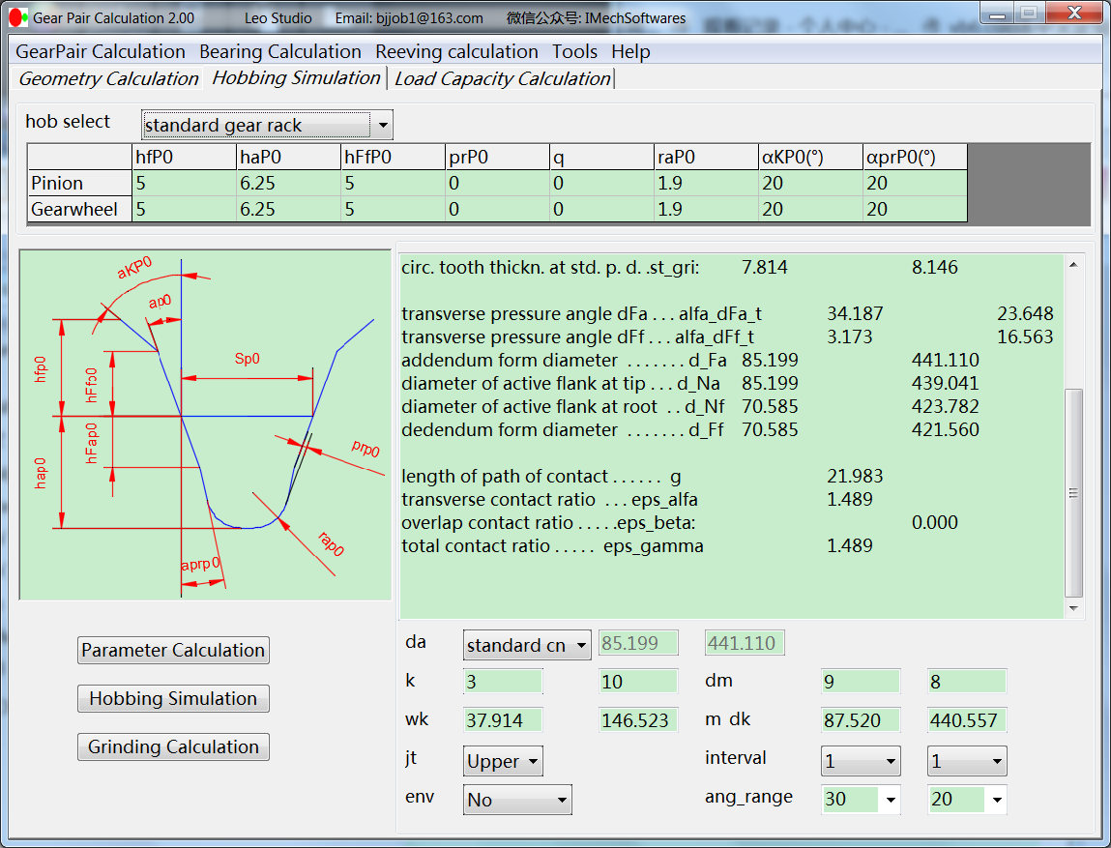The height and width of the screenshot is (848, 1111).
Task: Switch to the Load Capacity Calculation tab
Action: tap(503, 78)
